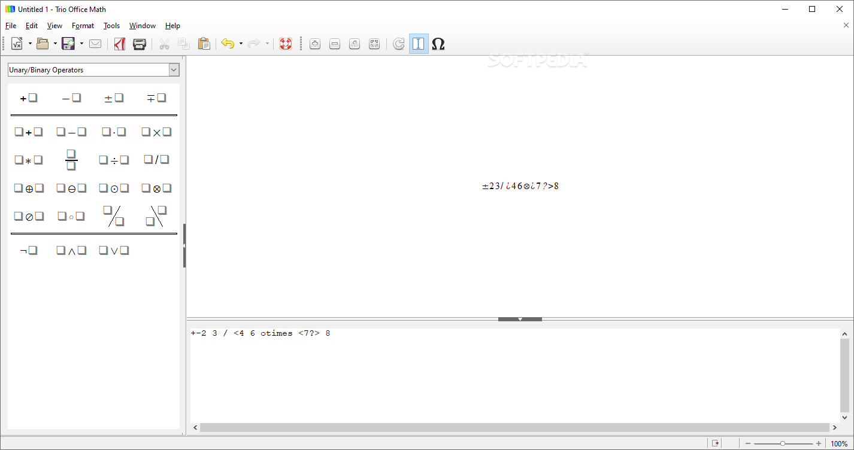Open the Format menu

coord(83,26)
